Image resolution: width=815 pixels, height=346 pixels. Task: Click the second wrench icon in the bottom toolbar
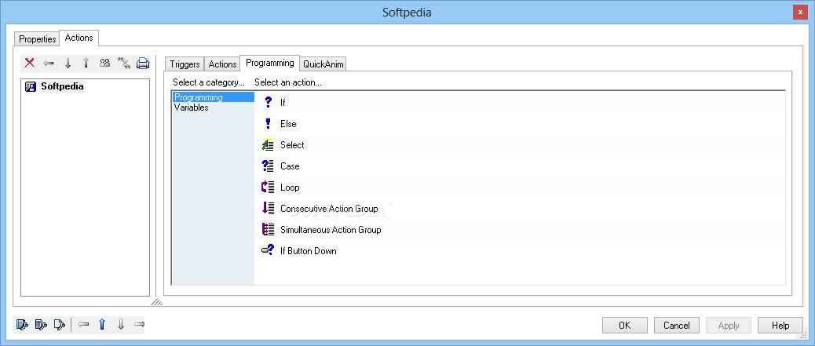[41, 325]
